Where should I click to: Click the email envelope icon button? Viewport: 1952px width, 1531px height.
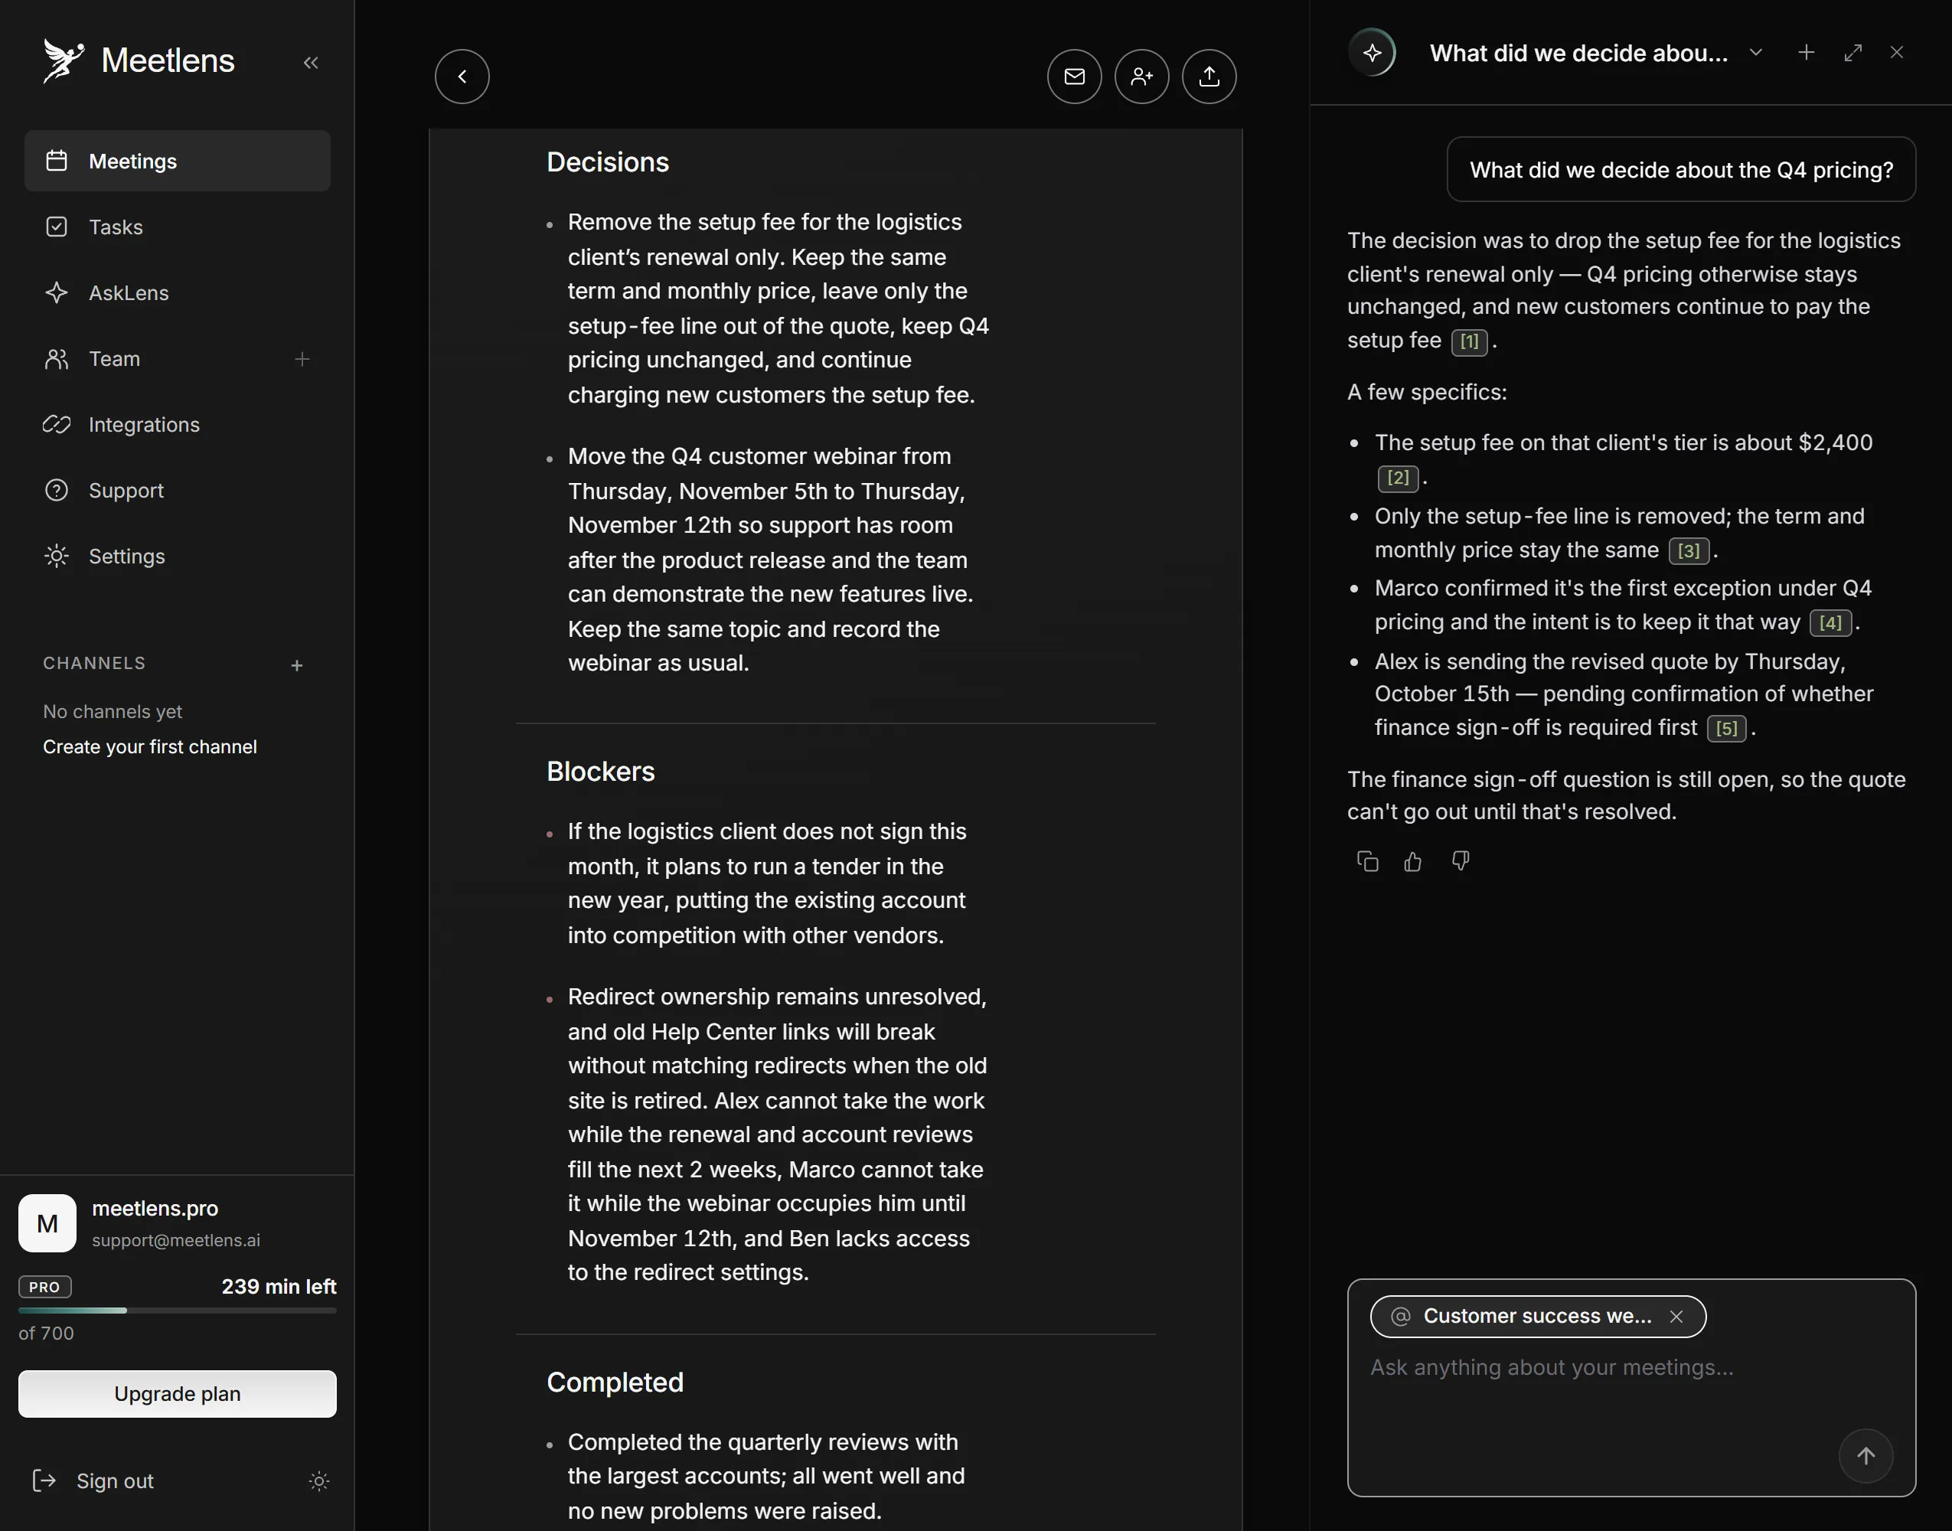[1075, 77]
